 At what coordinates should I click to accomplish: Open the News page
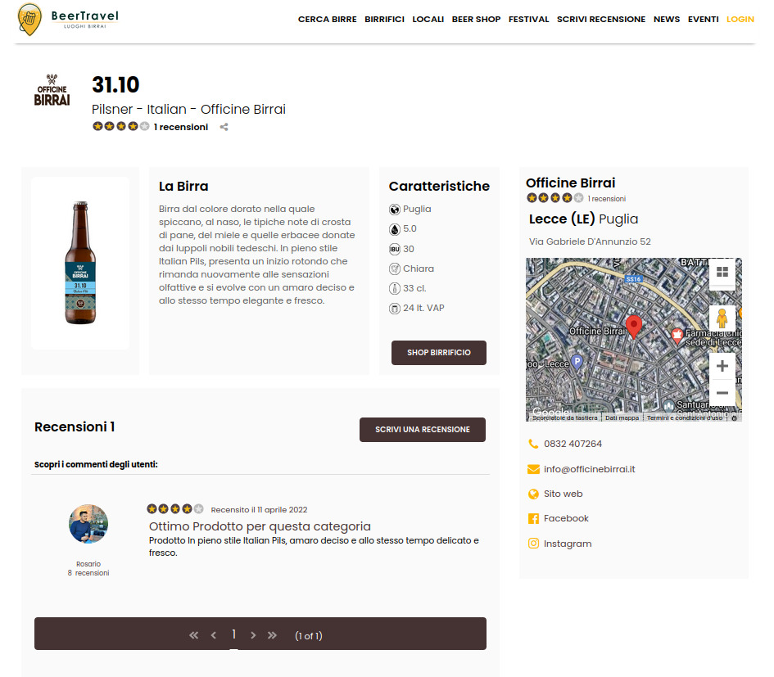point(667,20)
